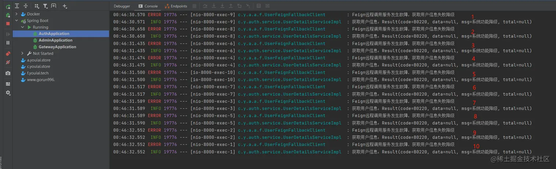
Task: Click the timestamp 00:46:31.500 on the ERROR line
Action: [x=129, y=73]
